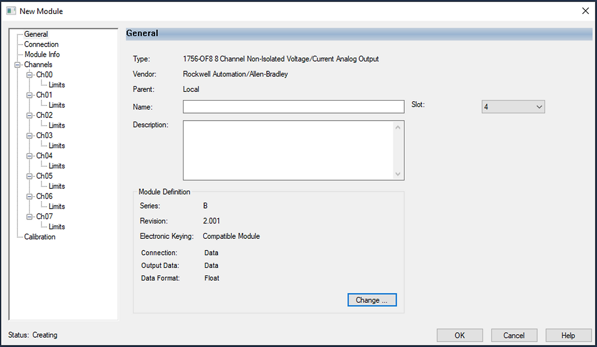Screen dimensions: 597x347
Task: Select Connection in the navigation tree
Action: click(41, 44)
